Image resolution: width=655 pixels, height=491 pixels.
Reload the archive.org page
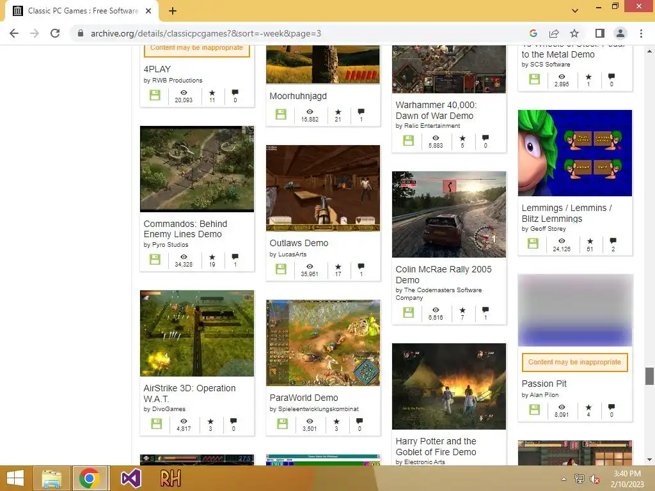coord(55,33)
